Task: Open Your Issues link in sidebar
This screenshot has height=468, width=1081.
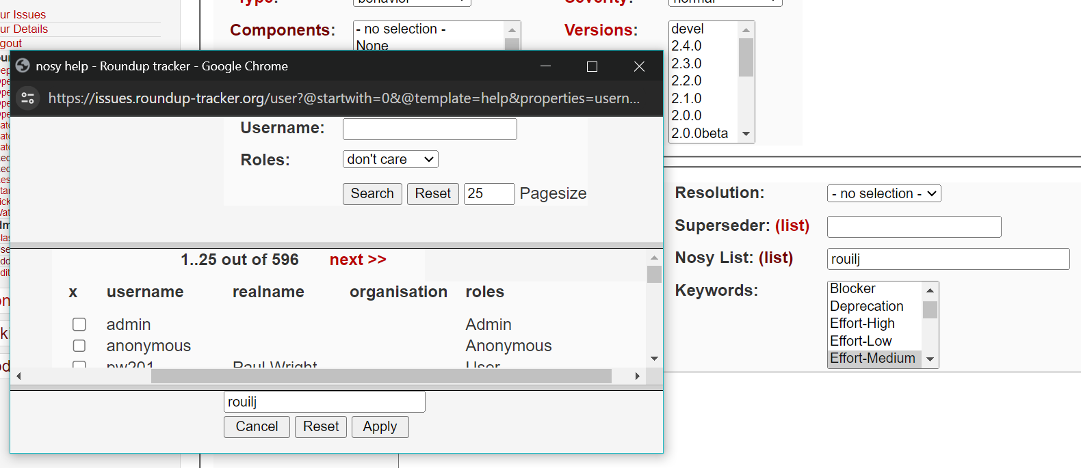Action: [x=23, y=14]
